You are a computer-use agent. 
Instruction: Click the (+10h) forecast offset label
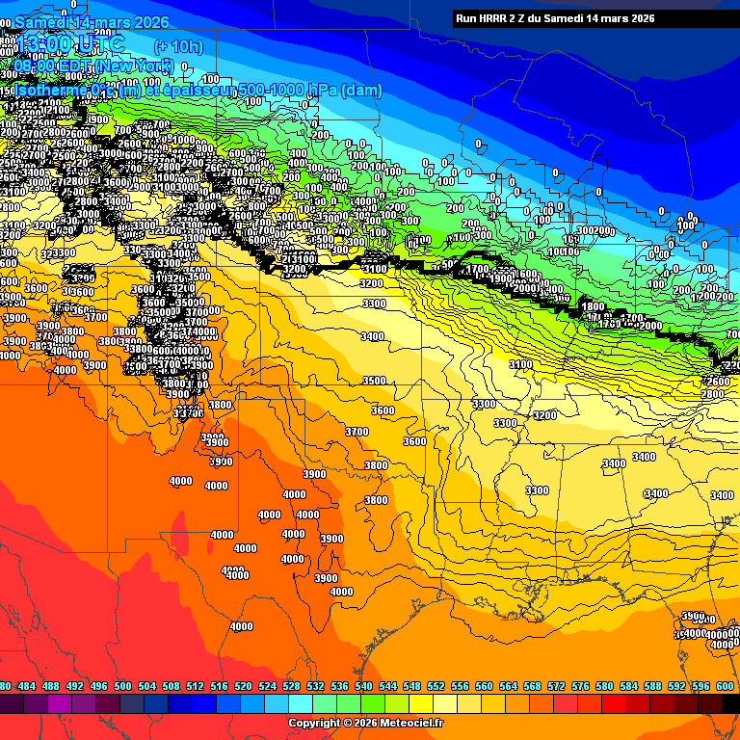point(179,45)
